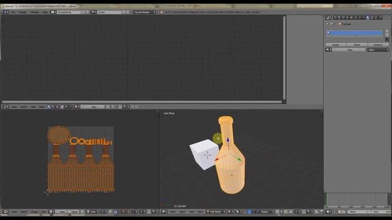The width and height of the screenshot is (392, 220).
Task: Open the Cycles Render engine dropdown
Action: [145, 12]
